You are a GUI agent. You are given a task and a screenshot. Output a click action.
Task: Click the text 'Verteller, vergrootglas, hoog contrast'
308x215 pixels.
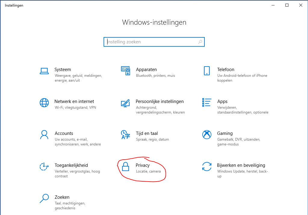77,174
